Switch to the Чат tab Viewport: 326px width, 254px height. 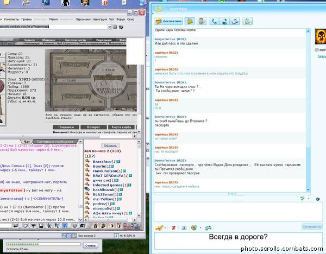click(27, 142)
